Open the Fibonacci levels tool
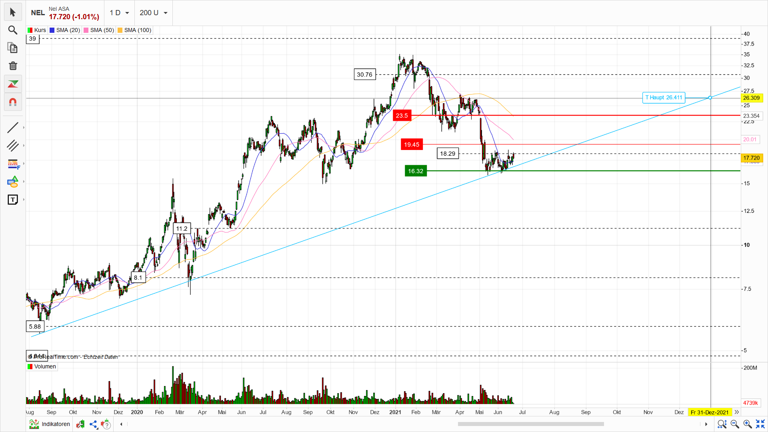 [13, 164]
